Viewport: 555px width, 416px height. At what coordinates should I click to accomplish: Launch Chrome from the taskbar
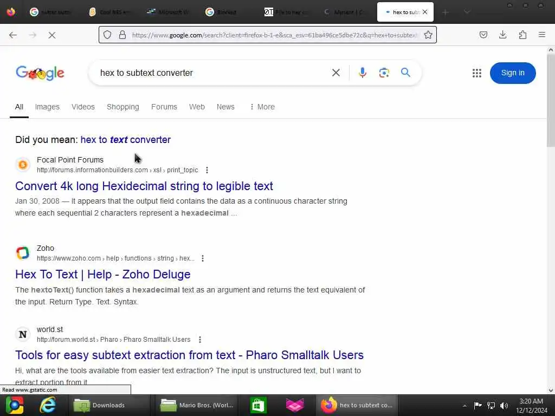(15, 405)
